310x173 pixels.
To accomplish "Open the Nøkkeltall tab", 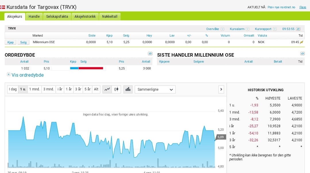I will tap(110, 17).
